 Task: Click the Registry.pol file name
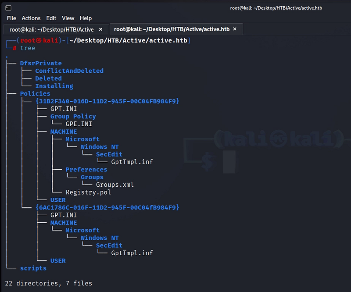pyautogui.click(x=88, y=192)
